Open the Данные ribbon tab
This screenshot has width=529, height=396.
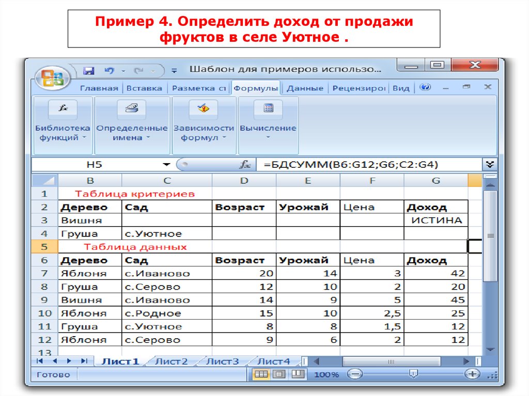point(305,88)
